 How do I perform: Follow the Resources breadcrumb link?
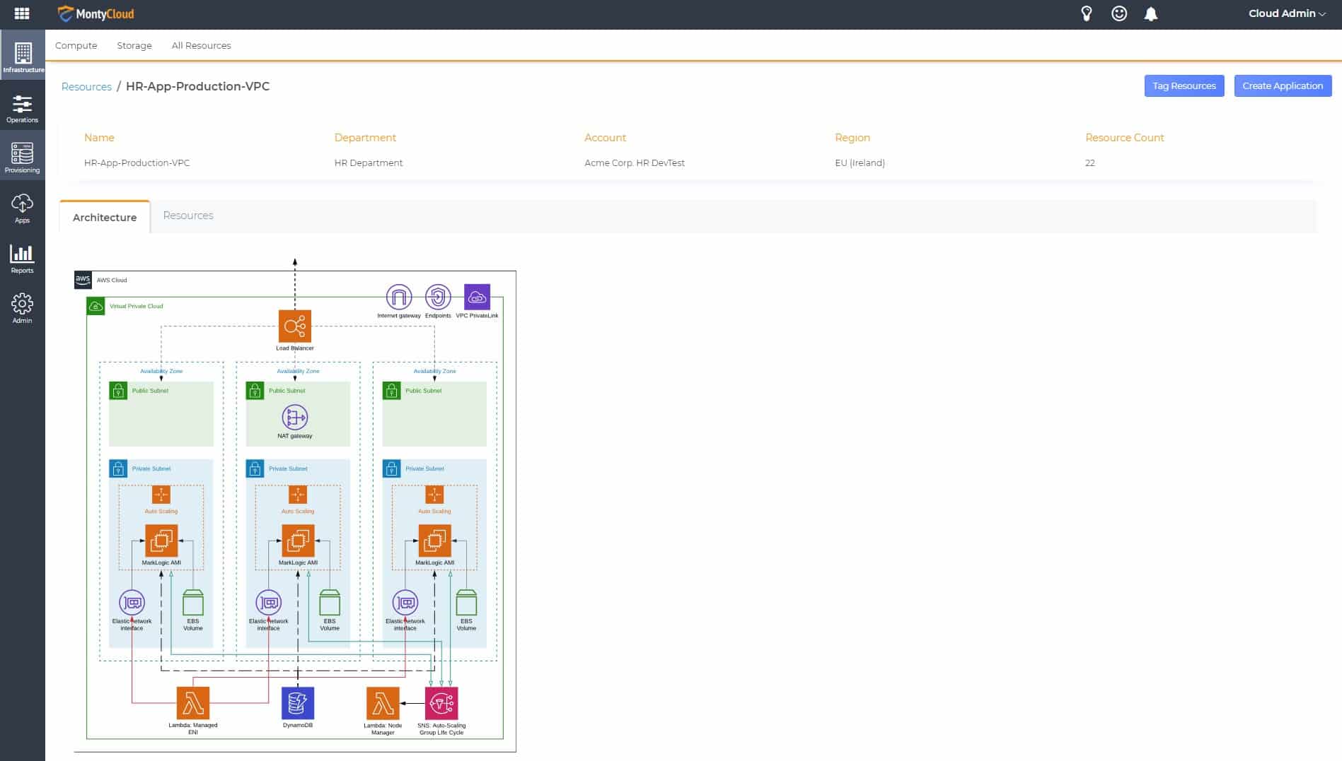[86, 86]
